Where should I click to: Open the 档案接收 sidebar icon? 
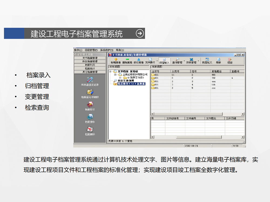coord(90,117)
